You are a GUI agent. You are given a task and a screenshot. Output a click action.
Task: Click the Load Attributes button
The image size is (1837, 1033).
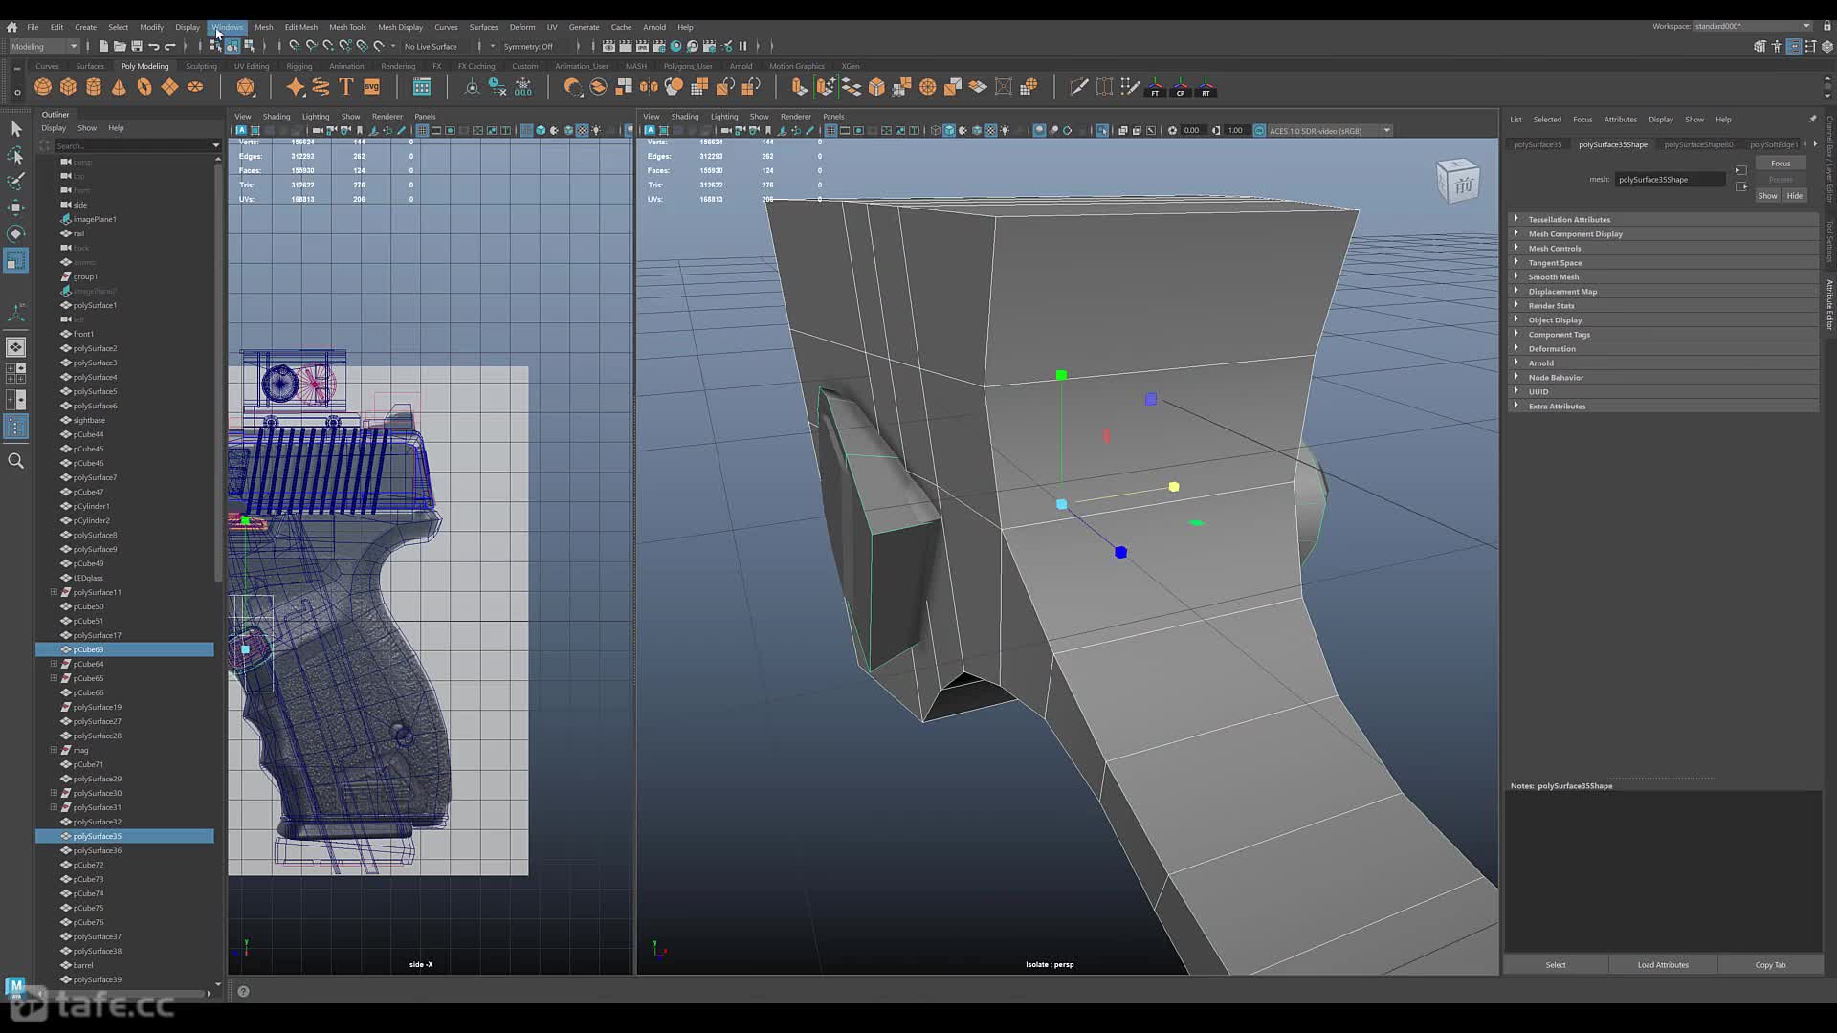click(x=1663, y=964)
